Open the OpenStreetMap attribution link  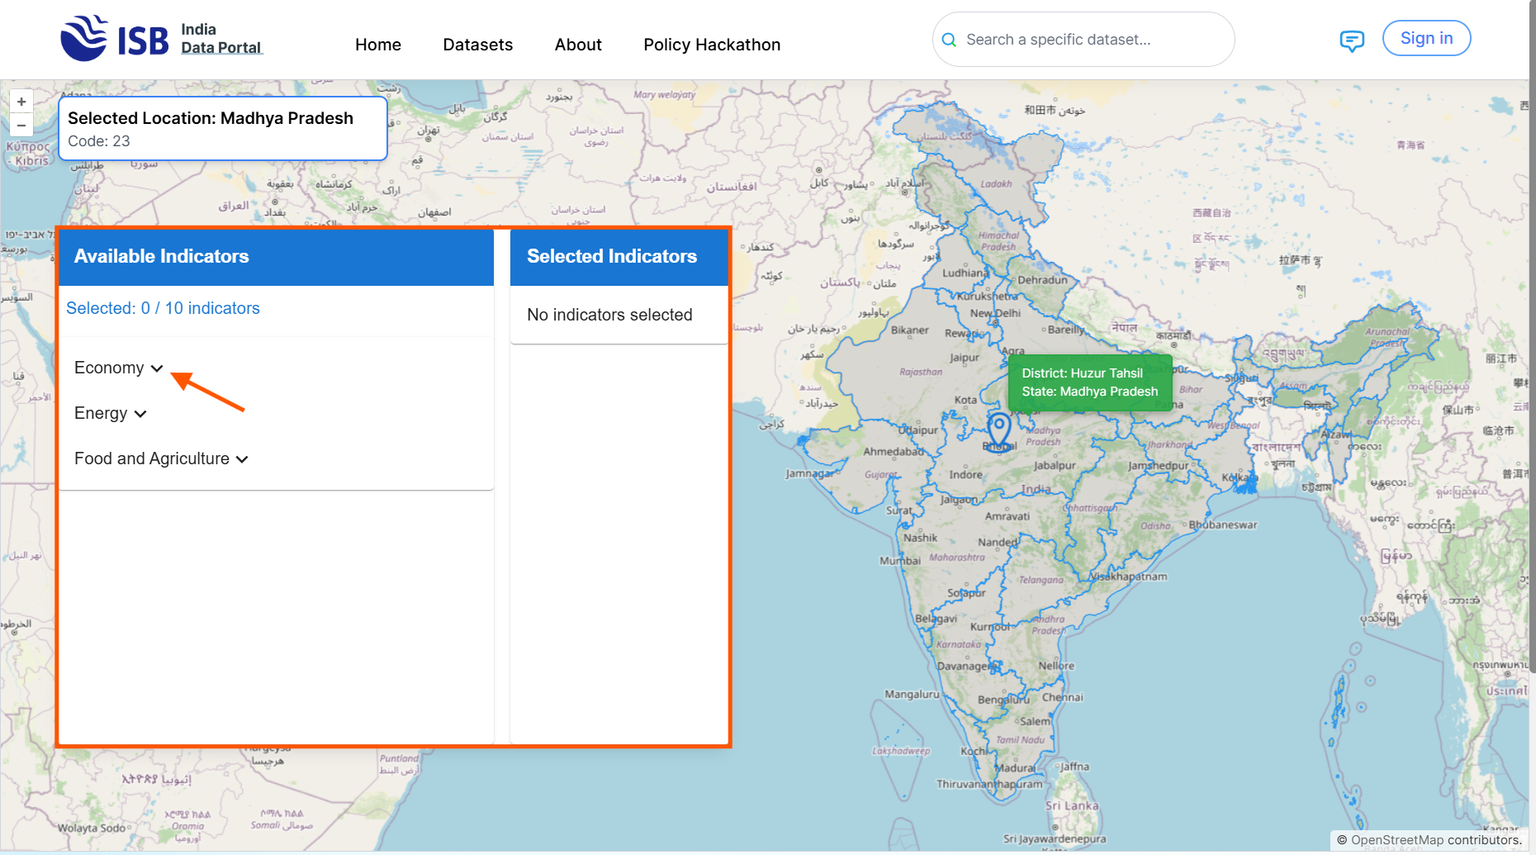pyautogui.click(x=1397, y=840)
